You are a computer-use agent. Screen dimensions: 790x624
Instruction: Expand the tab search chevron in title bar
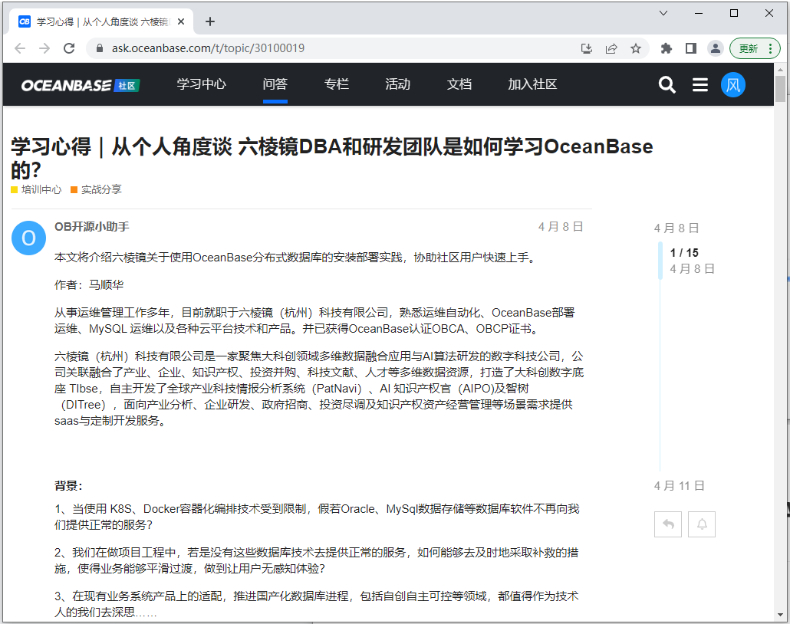663,13
